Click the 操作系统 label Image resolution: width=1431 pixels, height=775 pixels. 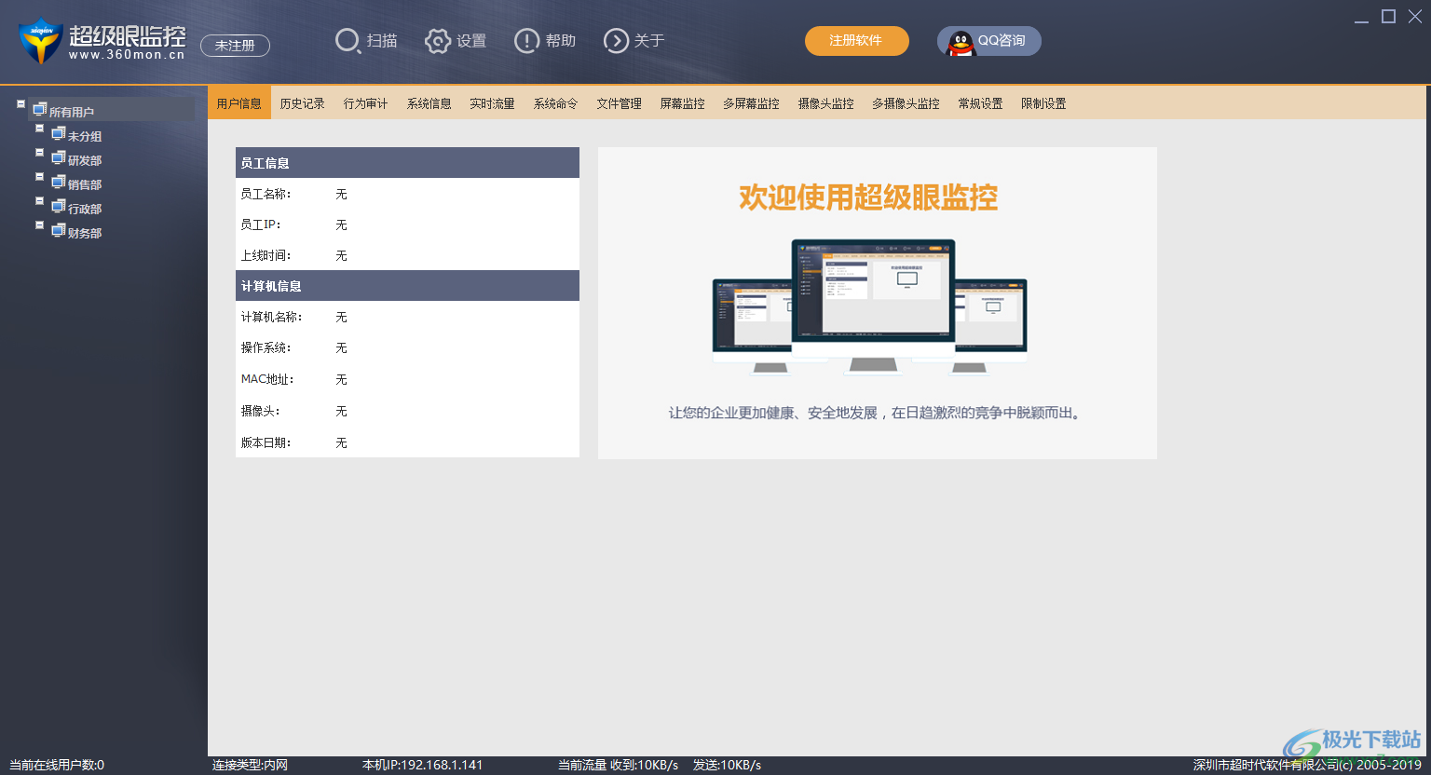266,347
